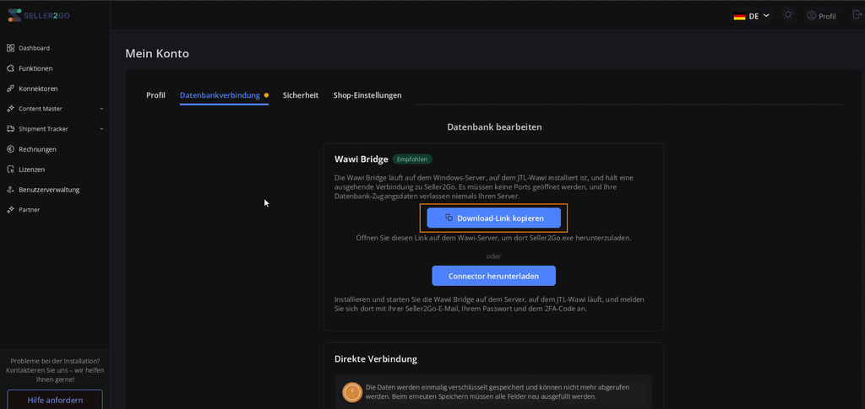Open Profil link in header

[x=821, y=16]
